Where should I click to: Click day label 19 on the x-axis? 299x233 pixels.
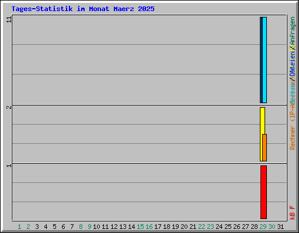(x=175, y=227)
